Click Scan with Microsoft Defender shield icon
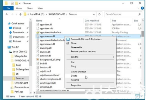Screen dimensions: 146x100 (x=68, y=39)
